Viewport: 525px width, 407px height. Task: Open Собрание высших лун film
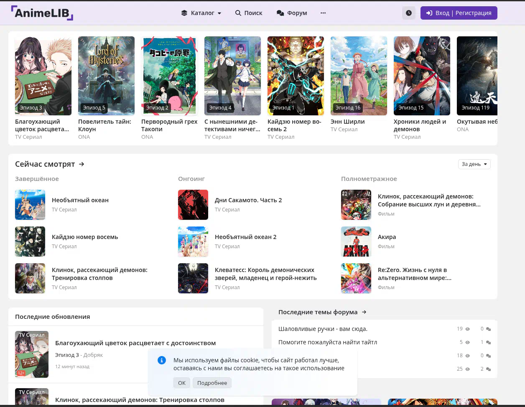(x=429, y=200)
